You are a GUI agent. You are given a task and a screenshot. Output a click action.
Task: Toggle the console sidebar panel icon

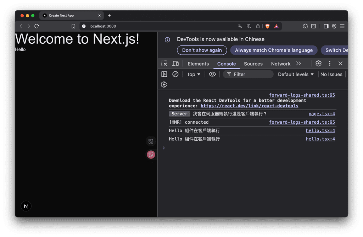coord(164,74)
